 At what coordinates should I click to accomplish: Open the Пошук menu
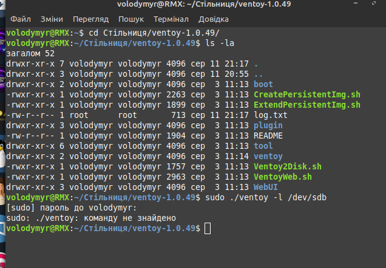[131, 19]
